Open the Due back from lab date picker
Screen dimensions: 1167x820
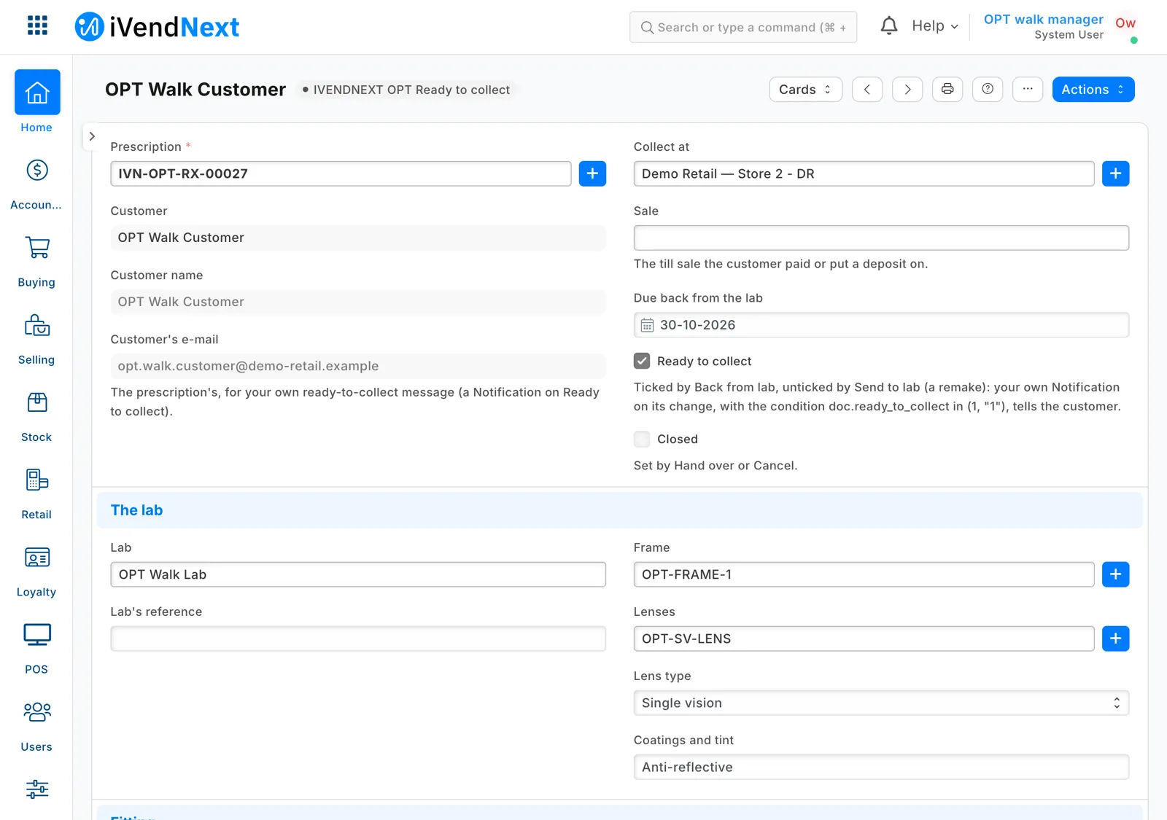click(881, 325)
